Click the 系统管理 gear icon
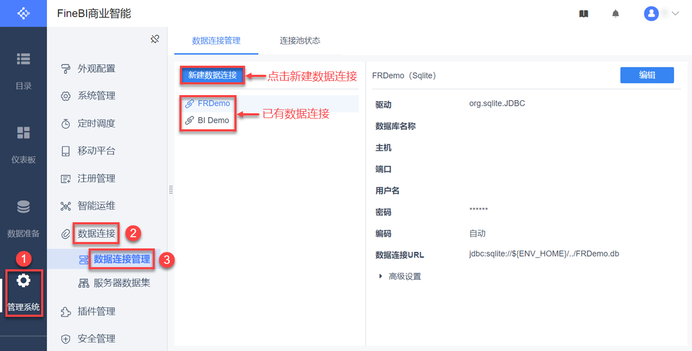The image size is (692, 351). click(66, 96)
